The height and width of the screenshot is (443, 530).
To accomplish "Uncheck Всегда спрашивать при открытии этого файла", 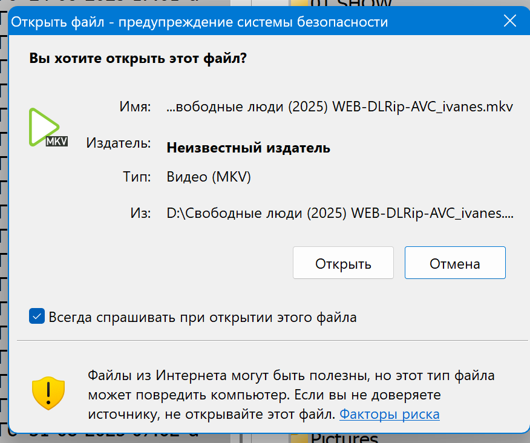I will [x=37, y=316].
